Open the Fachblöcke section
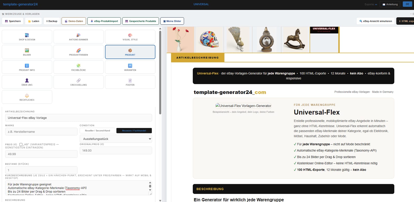414x202 pixels. coord(78,67)
